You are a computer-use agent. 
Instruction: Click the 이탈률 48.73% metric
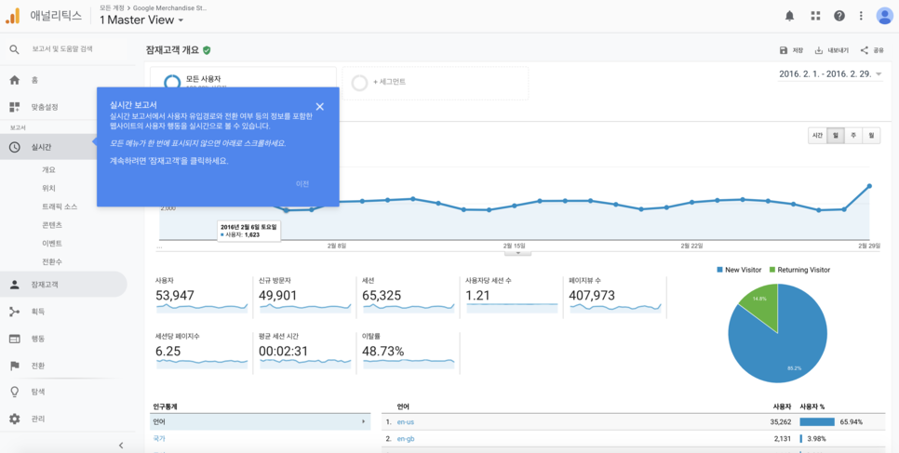pos(409,351)
